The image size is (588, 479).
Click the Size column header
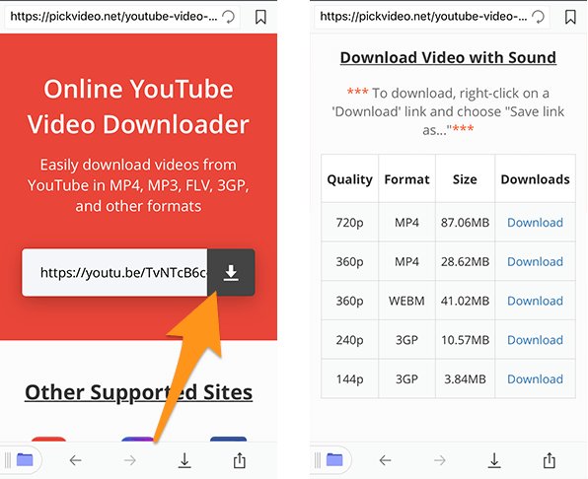click(x=465, y=179)
